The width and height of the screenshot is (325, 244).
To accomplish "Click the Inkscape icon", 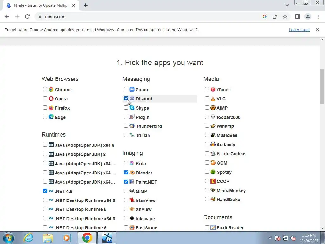I will point(132,218).
